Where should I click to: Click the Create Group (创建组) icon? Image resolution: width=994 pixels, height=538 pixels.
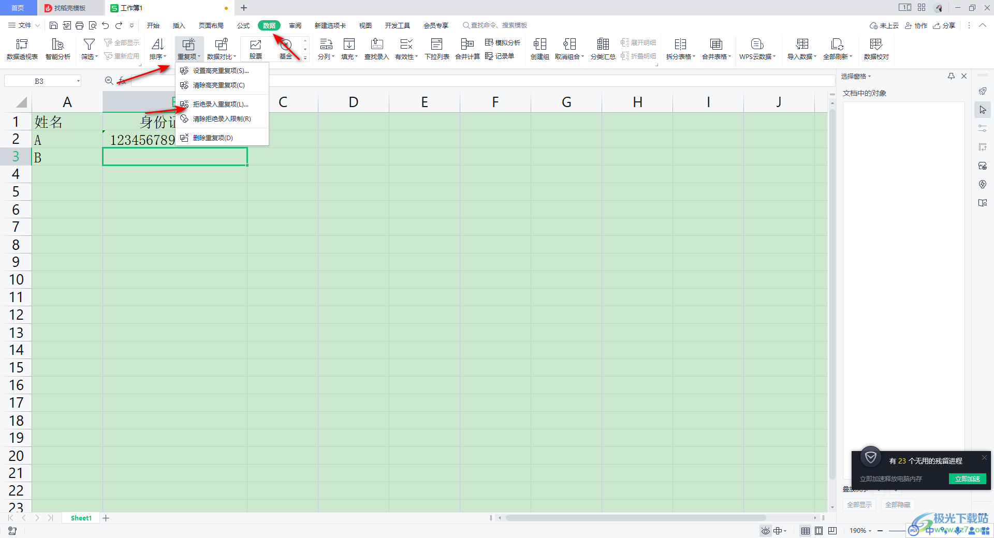click(x=540, y=44)
